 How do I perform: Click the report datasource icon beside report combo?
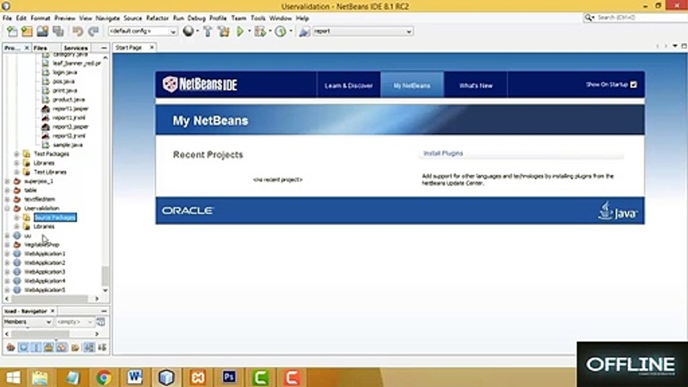(x=305, y=32)
